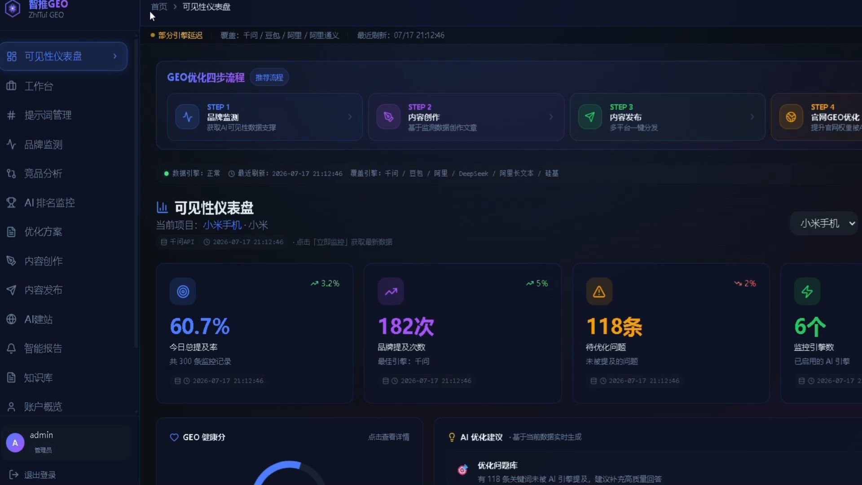Open the 小米手机 project dropdown
Screen dimensions: 862x485
point(824,223)
